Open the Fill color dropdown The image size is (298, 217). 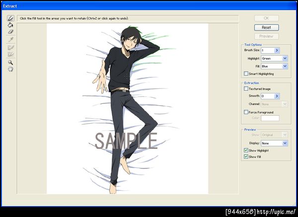285,66
